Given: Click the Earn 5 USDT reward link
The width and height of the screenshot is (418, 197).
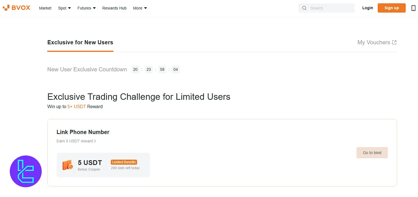Looking at the screenshot, I should tap(75, 141).
